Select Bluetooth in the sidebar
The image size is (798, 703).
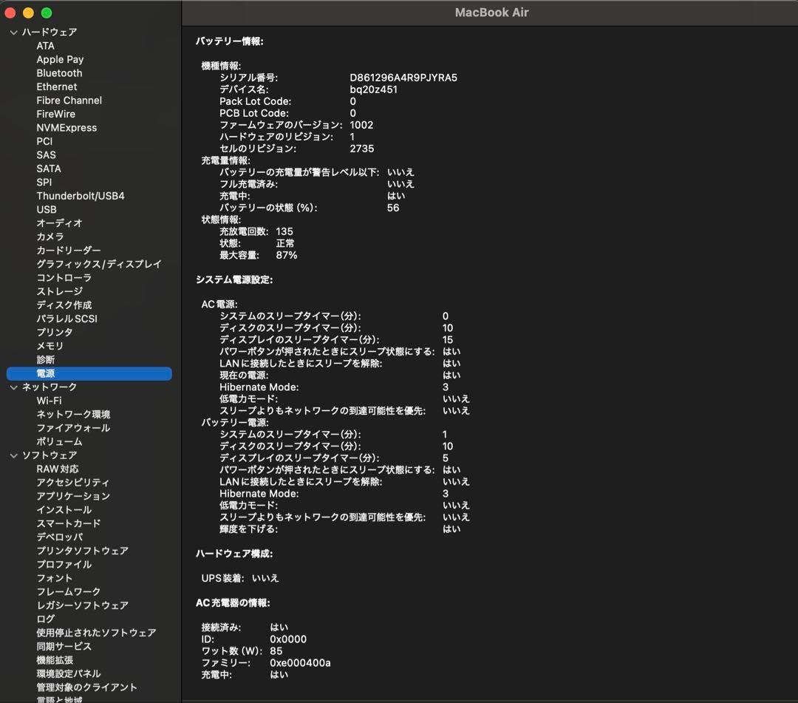pos(59,73)
